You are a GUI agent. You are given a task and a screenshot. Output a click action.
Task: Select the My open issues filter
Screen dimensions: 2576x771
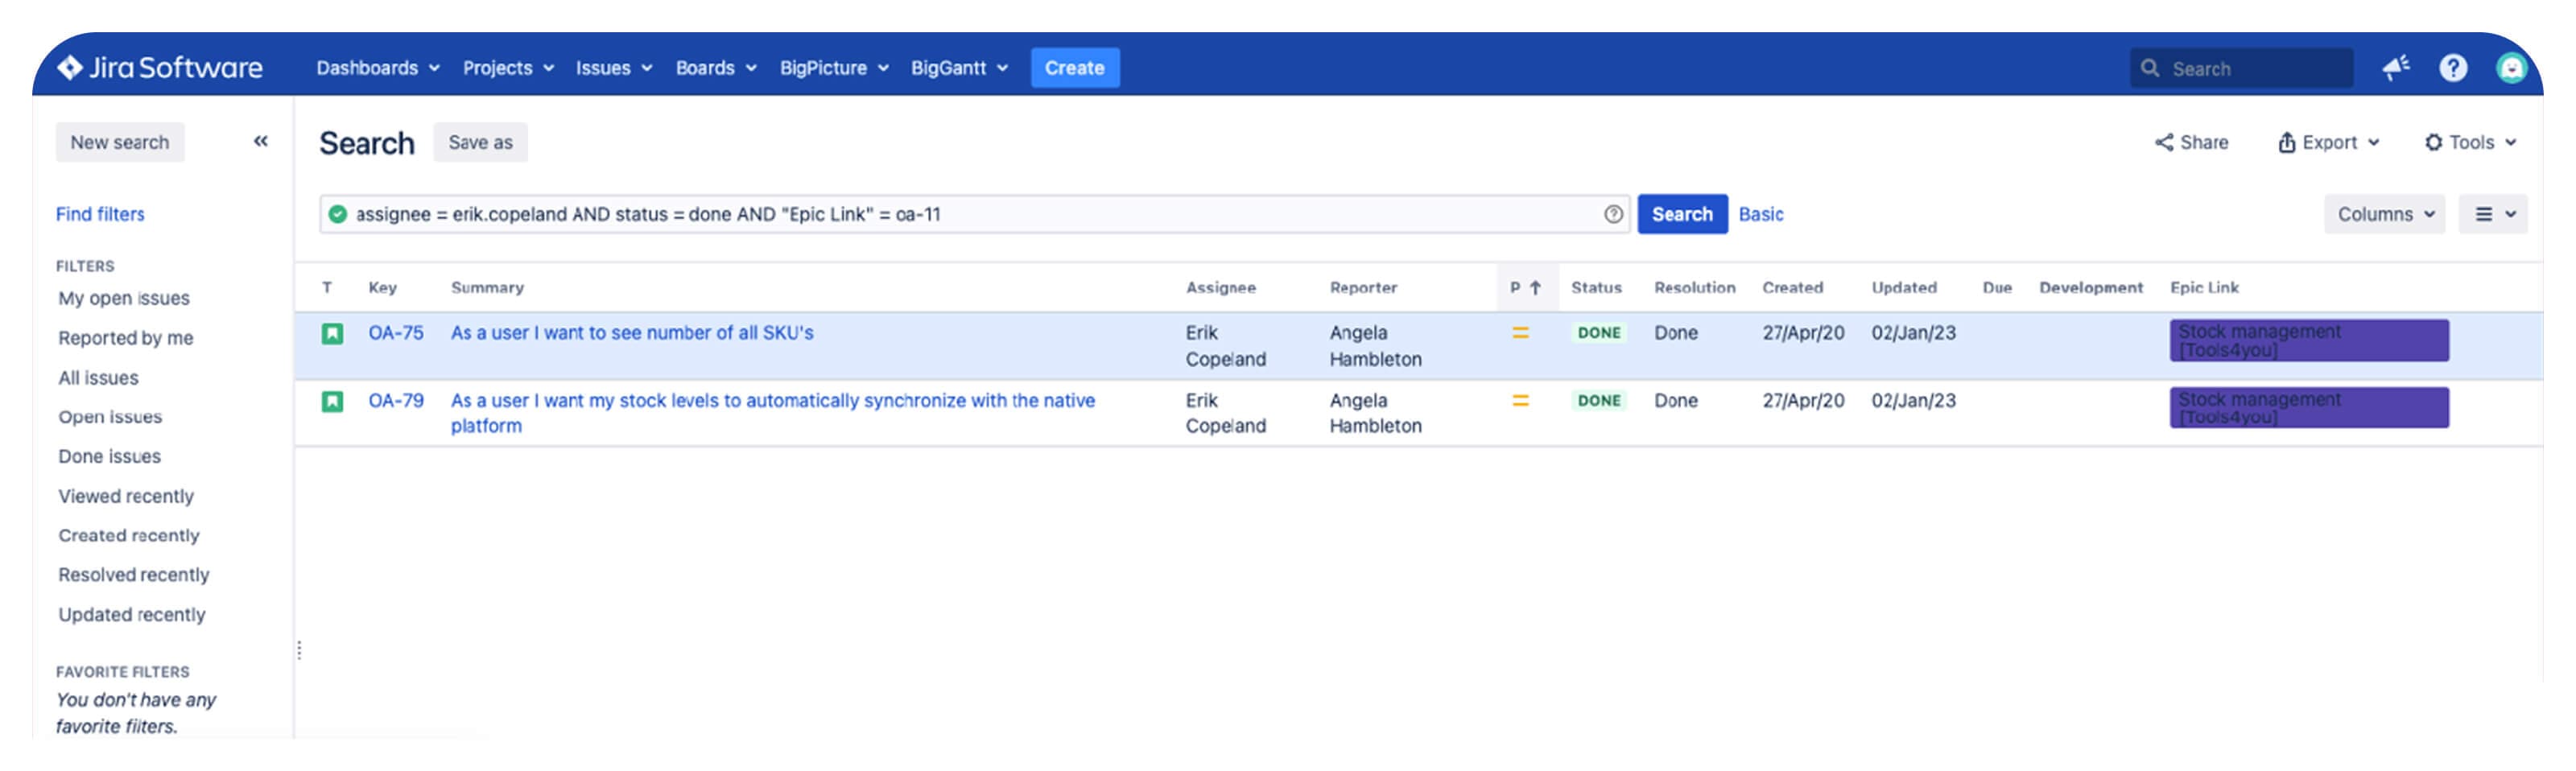(x=124, y=298)
